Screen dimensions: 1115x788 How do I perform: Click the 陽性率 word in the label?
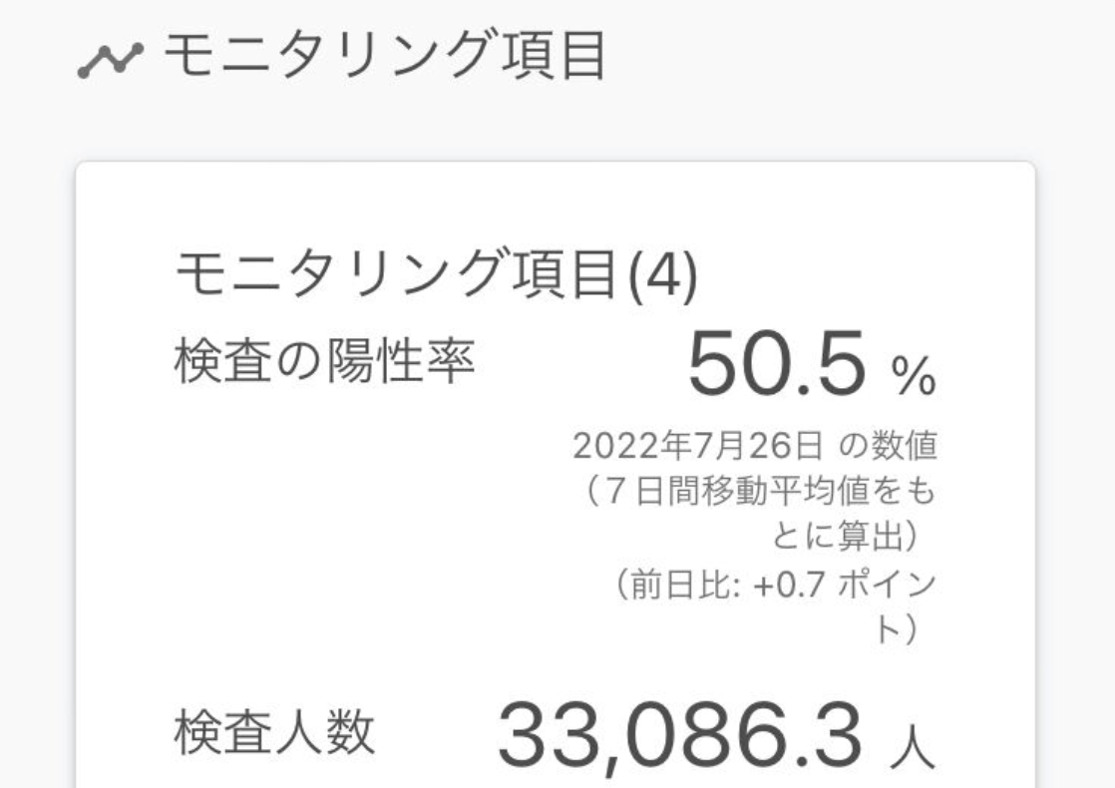400,360
